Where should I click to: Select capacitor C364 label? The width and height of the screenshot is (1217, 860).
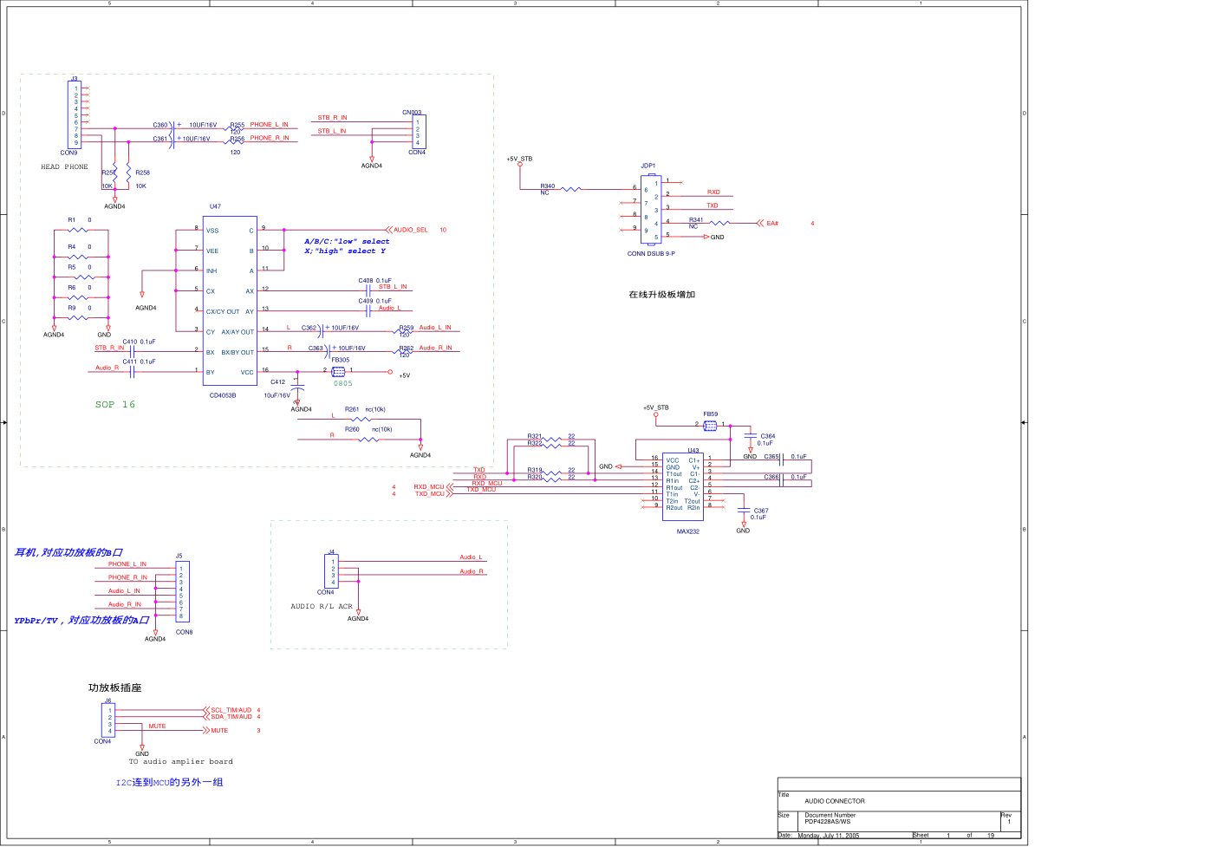[768, 436]
